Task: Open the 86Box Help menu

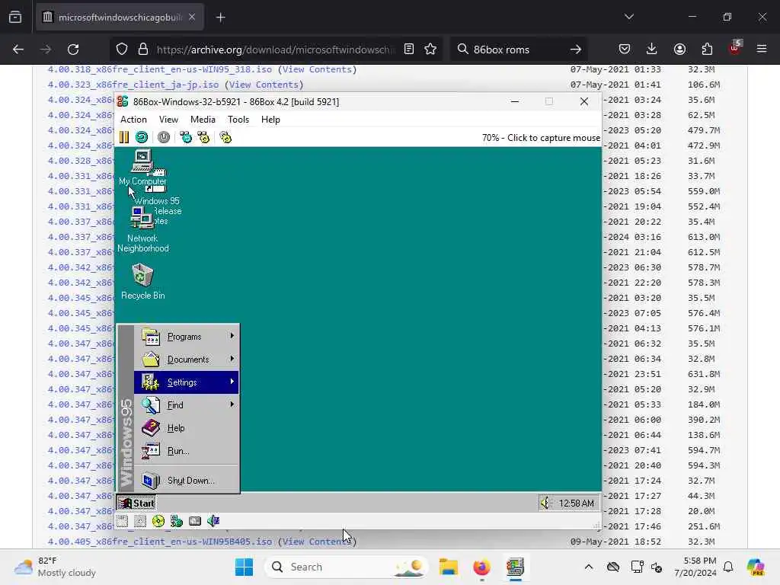Action: click(x=270, y=120)
